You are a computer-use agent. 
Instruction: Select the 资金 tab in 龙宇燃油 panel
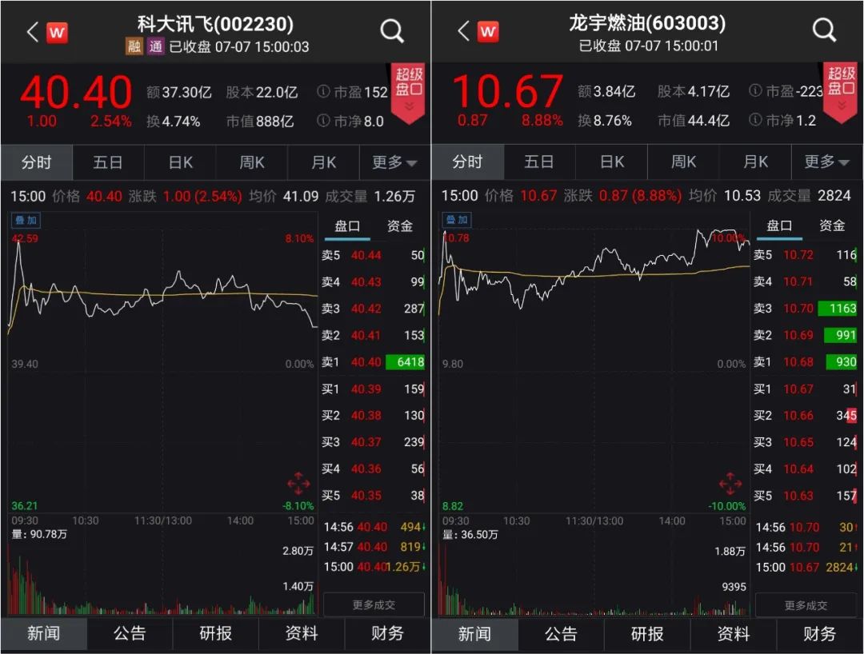pos(831,225)
